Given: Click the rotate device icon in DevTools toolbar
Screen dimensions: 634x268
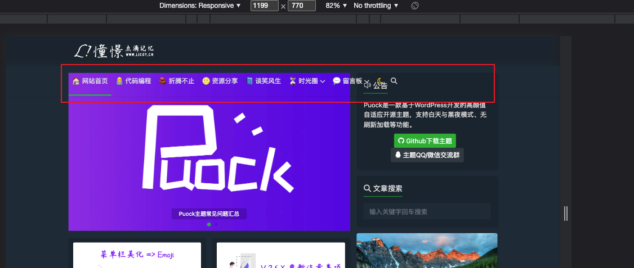Looking at the screenshot, I should point(414,6).
